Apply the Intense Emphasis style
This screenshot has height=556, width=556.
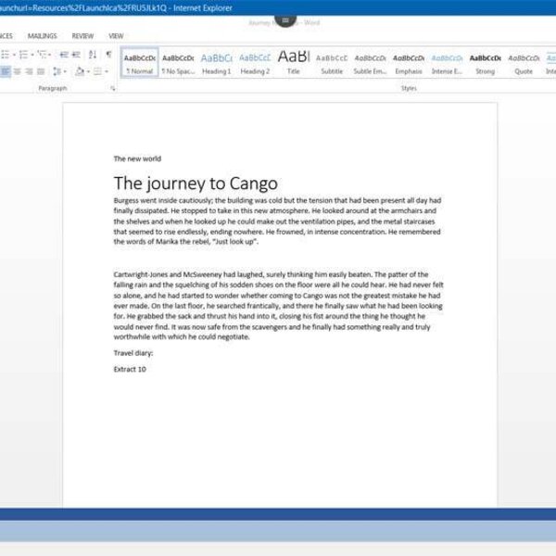pos(448,63)
